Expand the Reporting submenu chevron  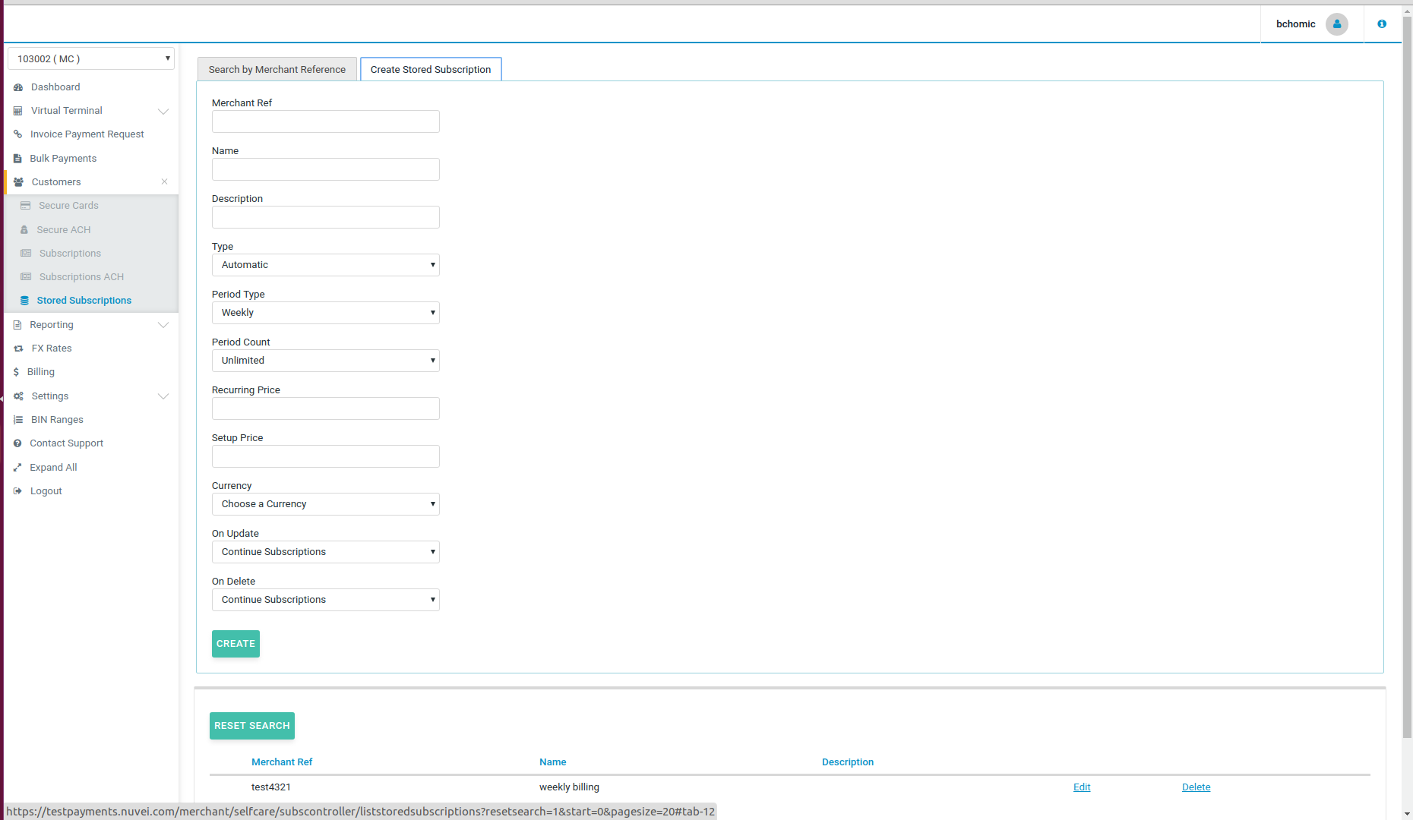pos(163,325)
